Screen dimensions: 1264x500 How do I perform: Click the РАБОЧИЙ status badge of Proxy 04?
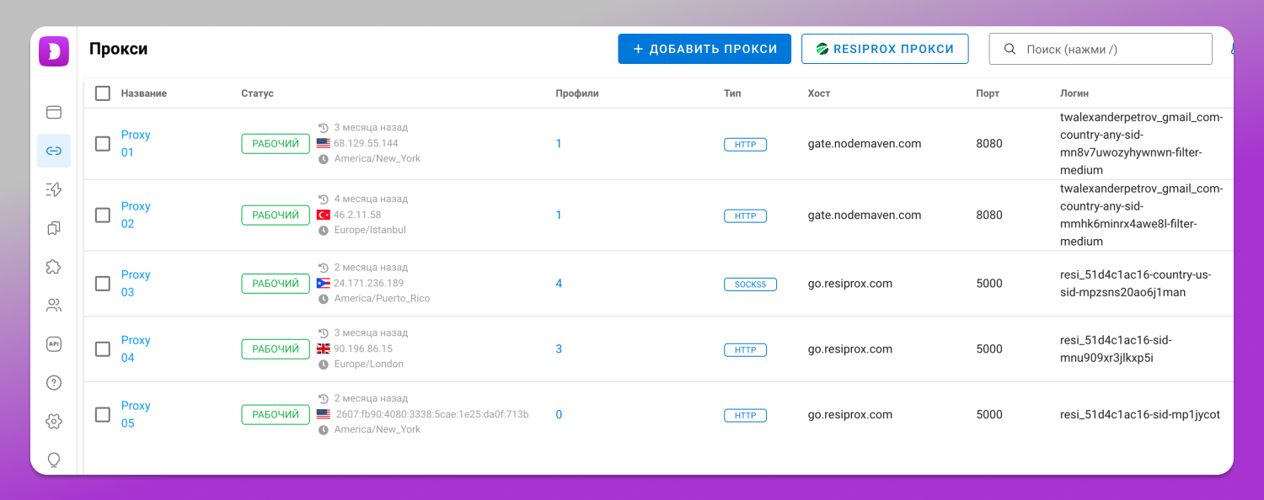(276, 349)
